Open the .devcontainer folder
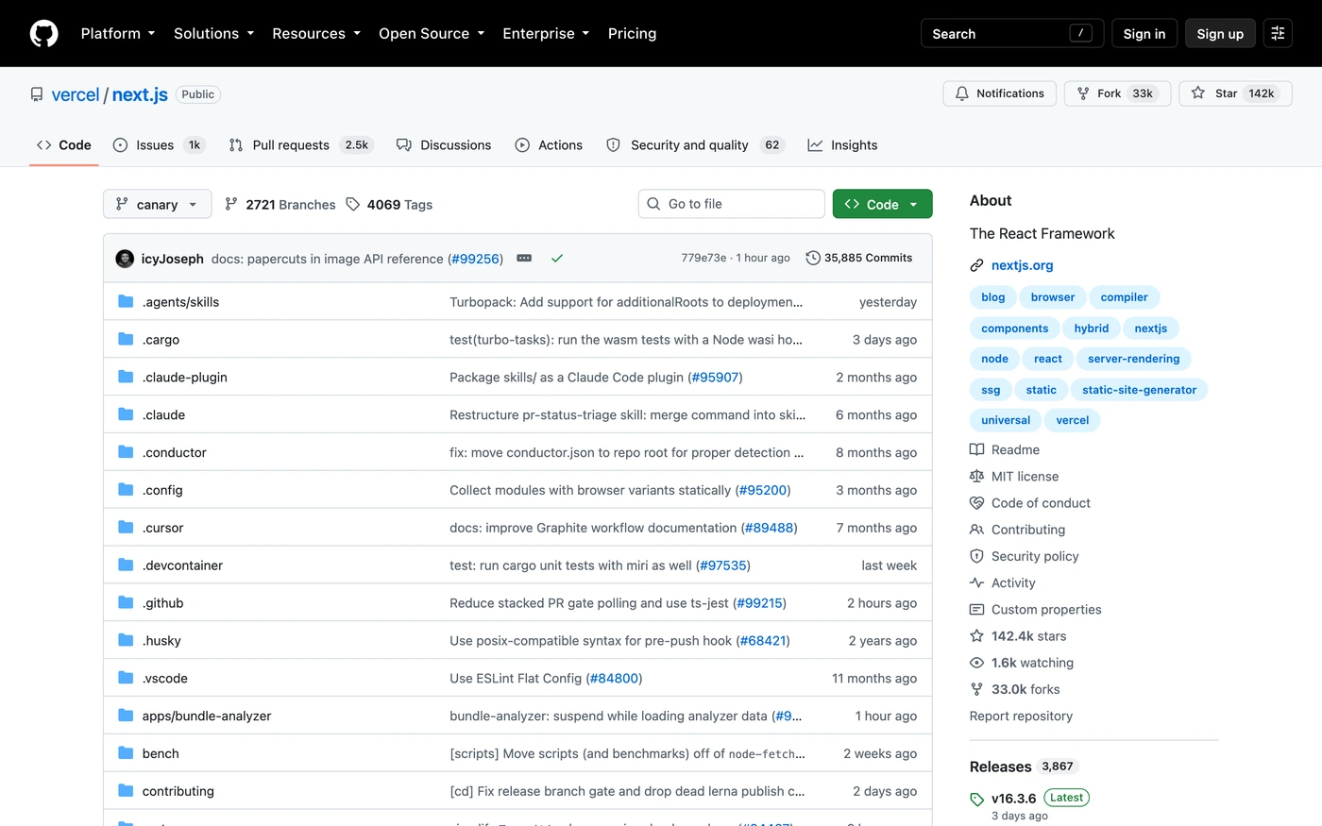The image size is (1322, 826). coord(182,565)
